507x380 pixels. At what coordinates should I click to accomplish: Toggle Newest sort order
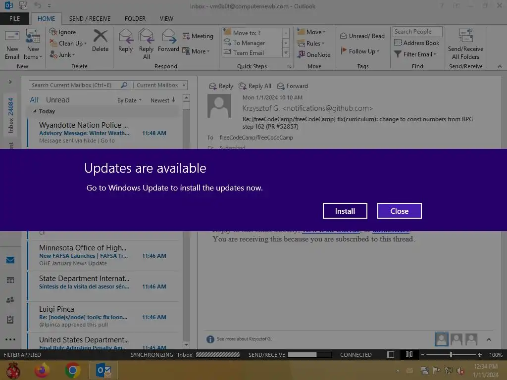(x=162, y=100)
